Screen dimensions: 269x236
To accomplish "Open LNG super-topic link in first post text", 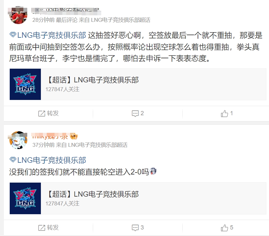I will (52, 35).
